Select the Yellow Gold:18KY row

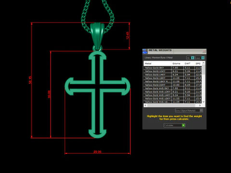coord(173,78)
